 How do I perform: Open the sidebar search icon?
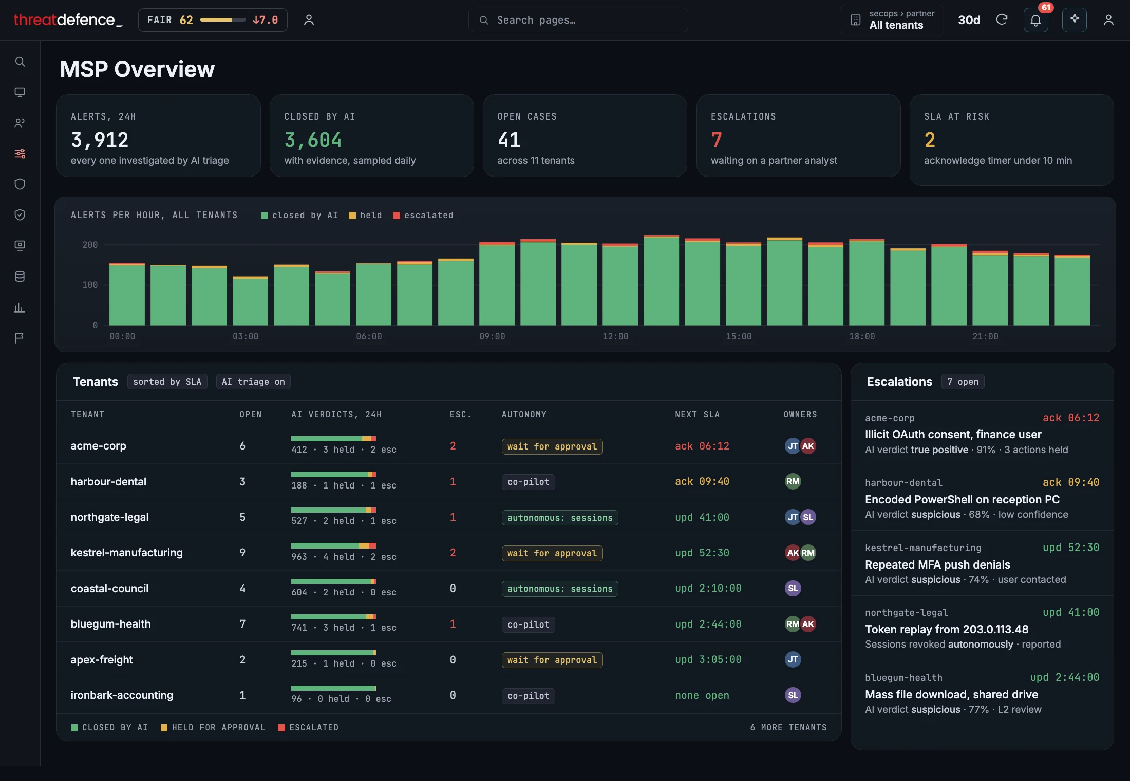click(x=20, y=62)
